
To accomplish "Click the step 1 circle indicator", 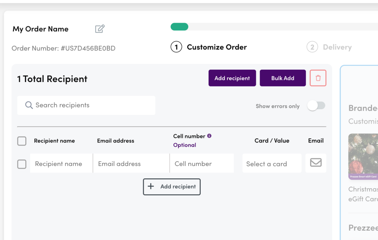I will (x=176, y=47).
